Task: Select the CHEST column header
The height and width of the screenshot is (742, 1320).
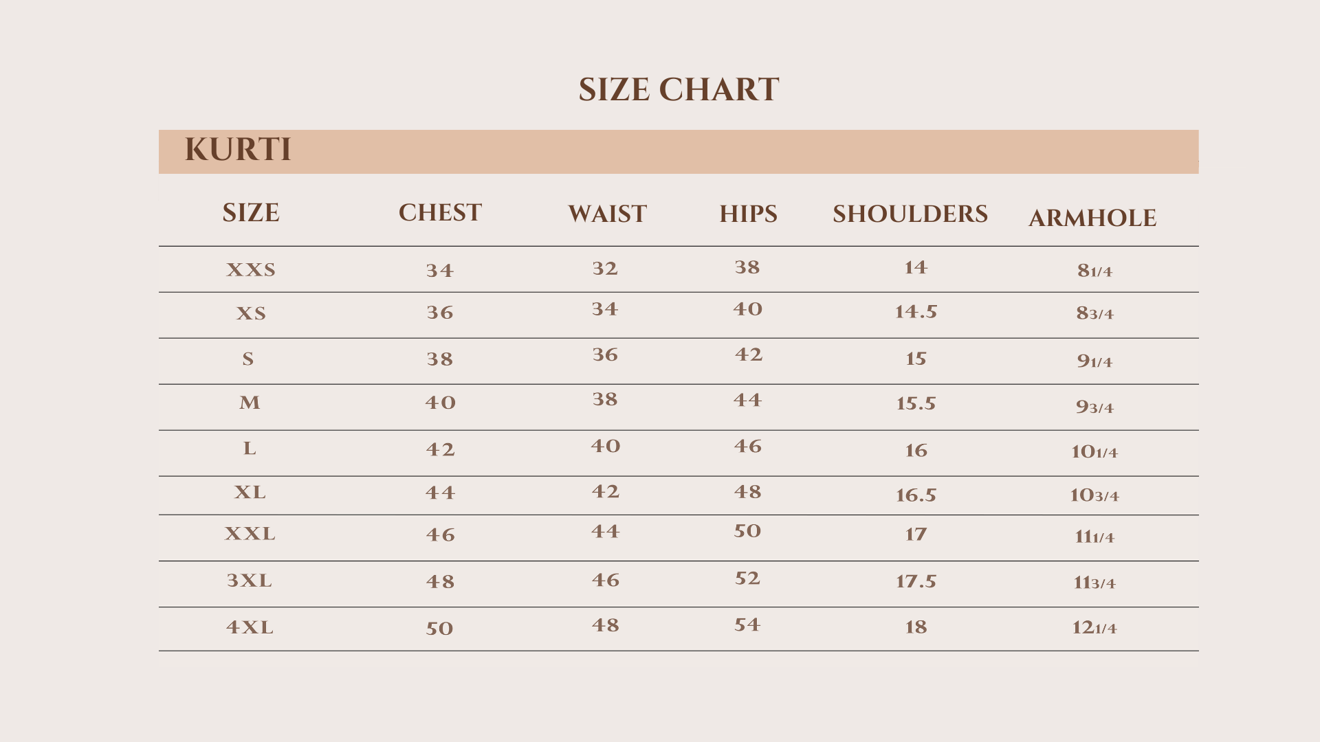Action: click(440, 213)
